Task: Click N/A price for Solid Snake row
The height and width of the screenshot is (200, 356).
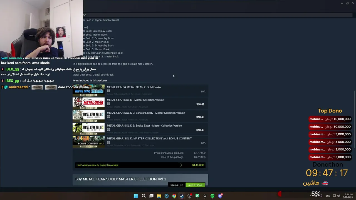Action: click(203, 92)
